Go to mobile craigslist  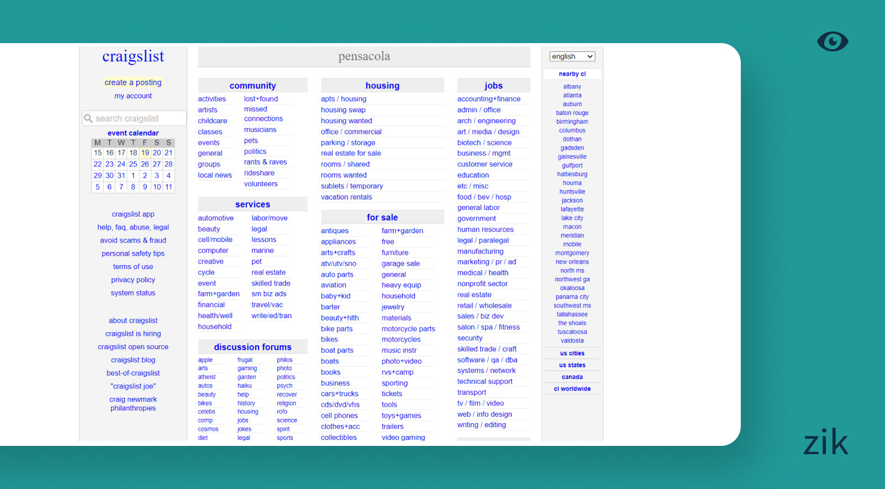[572, 244]
